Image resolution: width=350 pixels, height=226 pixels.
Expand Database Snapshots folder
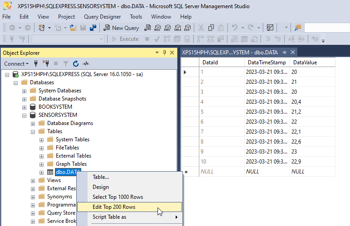tap(25, 99)
